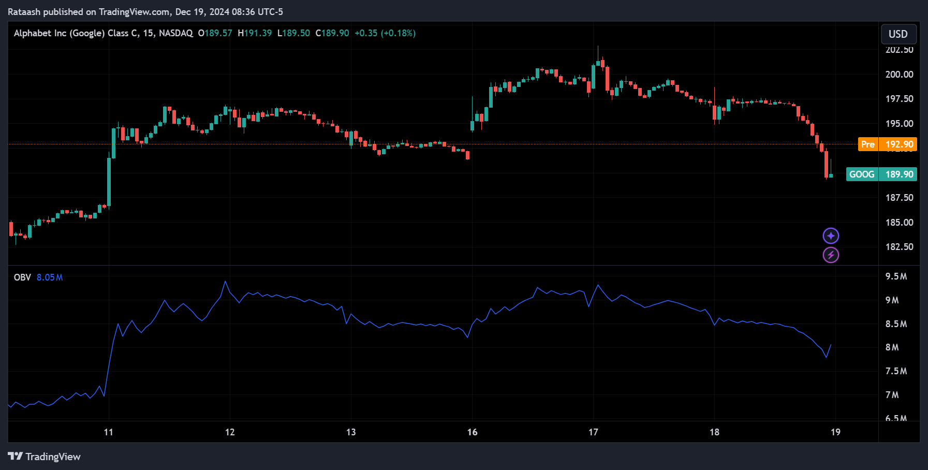Click date 17 on the time axis
Image resolution: width=928 pixels, height=470 pixels.
(593, 432)
